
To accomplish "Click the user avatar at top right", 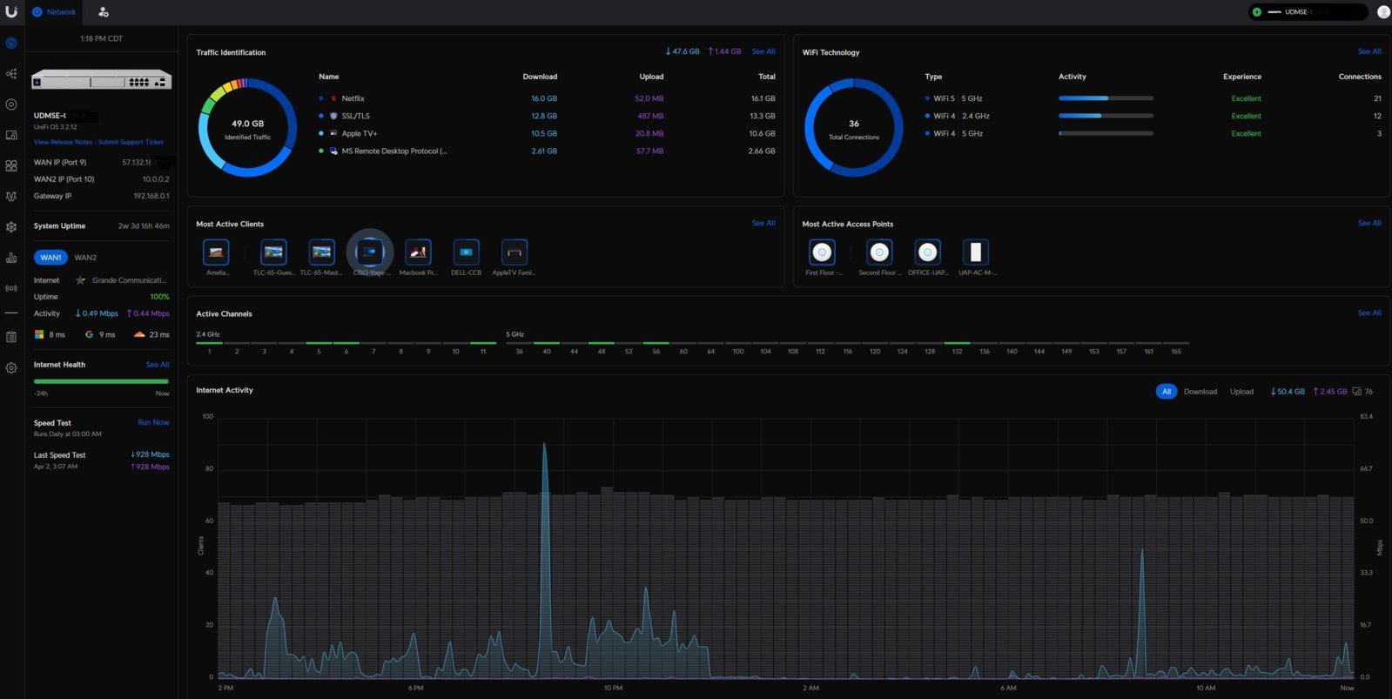I will point(1383,12).
